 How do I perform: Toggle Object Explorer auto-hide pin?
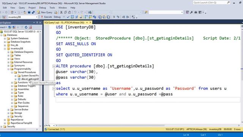[x=37, y=23]
